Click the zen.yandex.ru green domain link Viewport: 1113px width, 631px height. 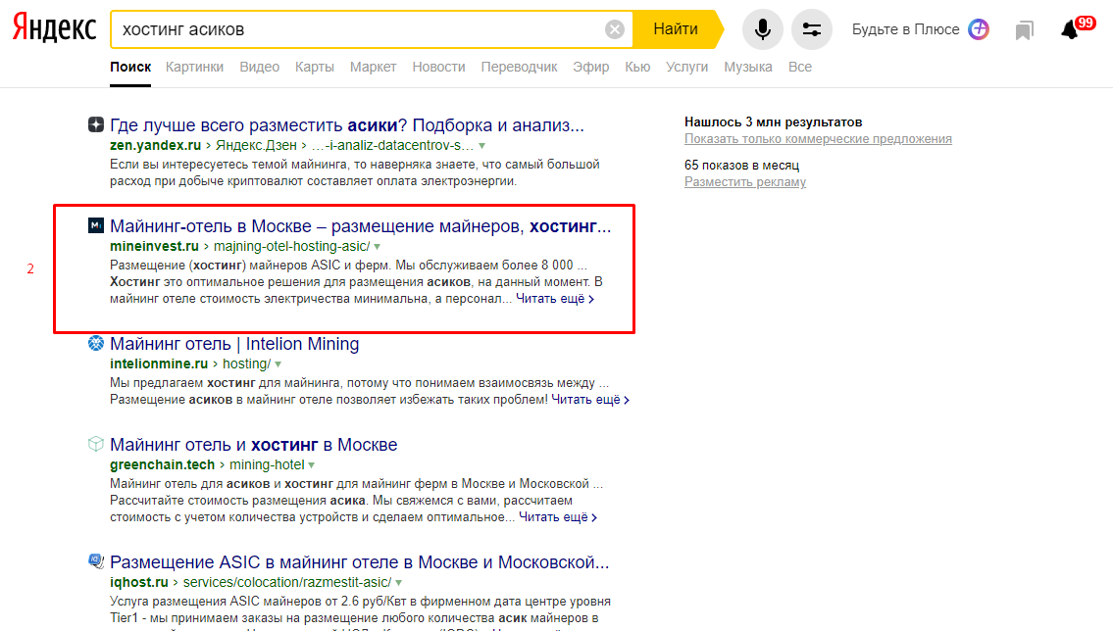156,145
